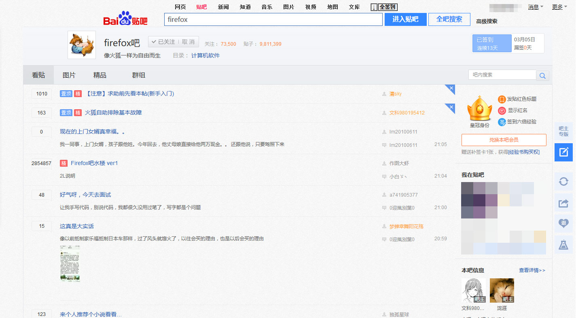Switch to the 图片 tab
This screenshot has width=576, height=318.
coord(69,75)
